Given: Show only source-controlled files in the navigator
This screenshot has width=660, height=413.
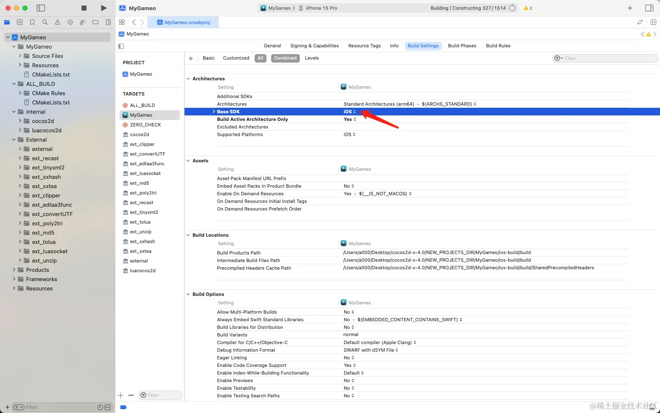Looking at the screenshot, I should click(x=107, y=407).
